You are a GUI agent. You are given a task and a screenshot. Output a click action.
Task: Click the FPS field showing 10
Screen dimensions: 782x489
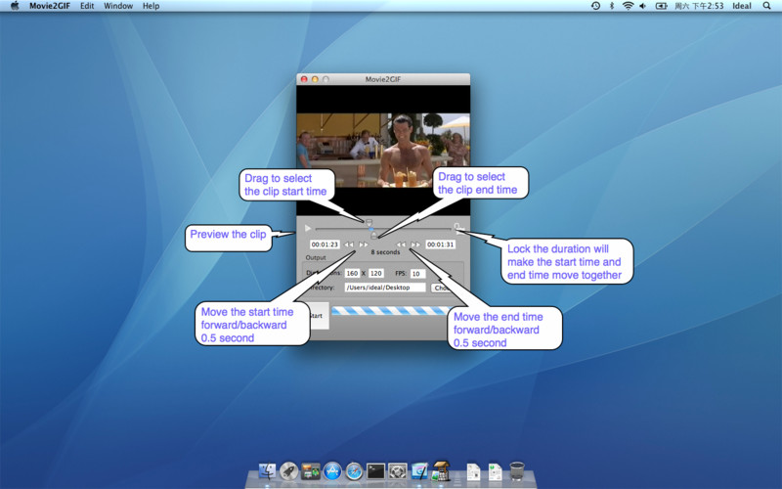(x=418, y=274)
